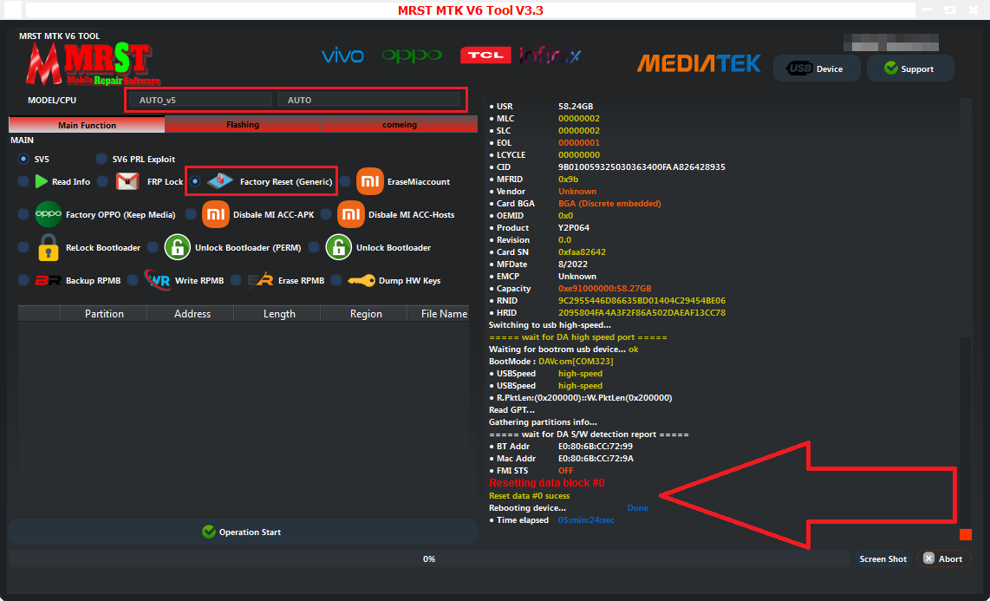Viewport: 990px width, 601px height.
Task: Click the Factory Reset (Generic) eraser icon
Action: point(219,181)
